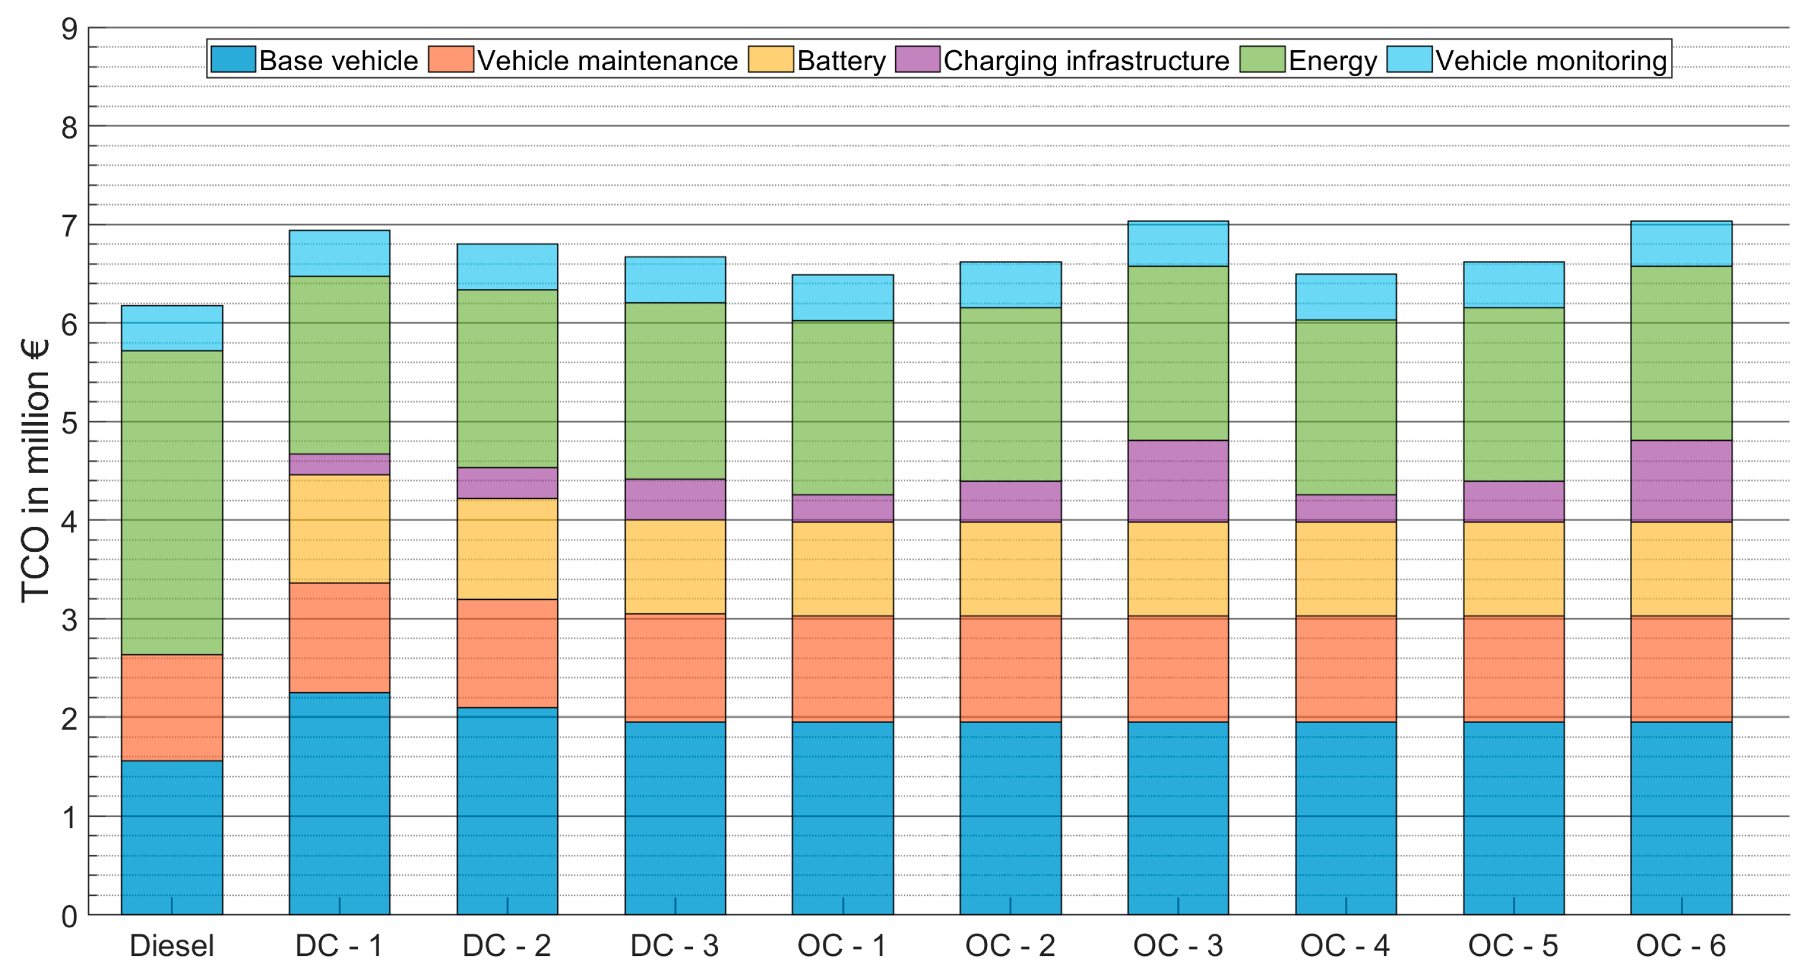
Task: Select the OC - 6 axis label
Action: point(1681,946)
